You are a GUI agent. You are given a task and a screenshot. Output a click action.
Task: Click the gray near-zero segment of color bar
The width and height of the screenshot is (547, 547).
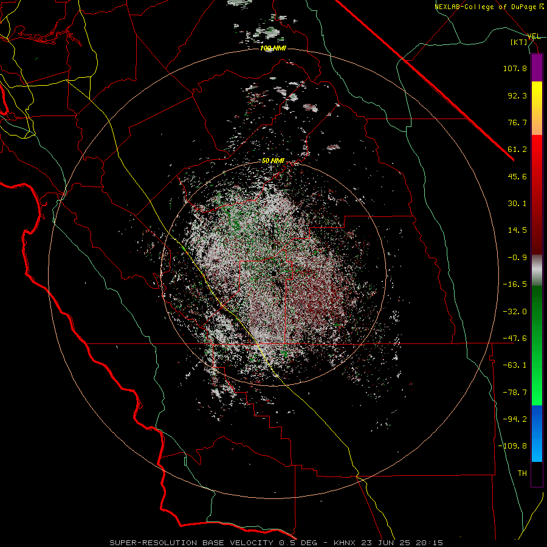pyautogui.click(x=537, y=270)
